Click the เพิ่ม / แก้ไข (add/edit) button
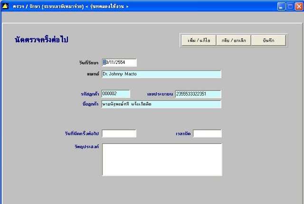Image resolution: width=304 pixels, height=204 pixels. (199, 40)
